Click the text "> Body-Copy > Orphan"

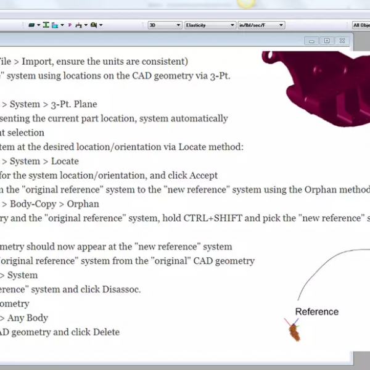point(50,204)
